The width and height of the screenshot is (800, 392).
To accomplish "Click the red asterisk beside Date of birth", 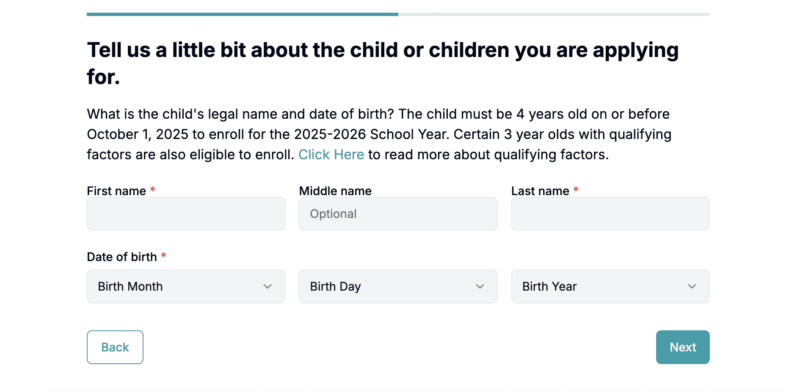I will [163, 255].
